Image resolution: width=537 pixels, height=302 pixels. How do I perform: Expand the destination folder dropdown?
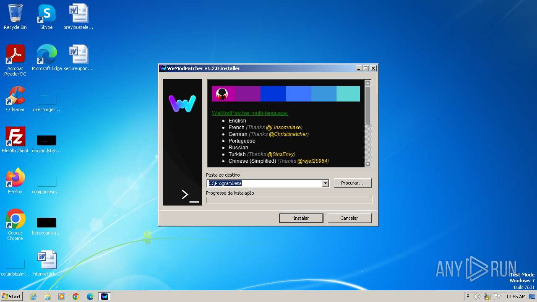[x=325, y=183]
